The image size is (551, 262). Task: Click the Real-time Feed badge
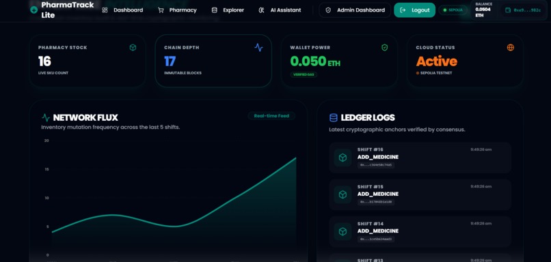pyautogui.click(x=271, y=116)
